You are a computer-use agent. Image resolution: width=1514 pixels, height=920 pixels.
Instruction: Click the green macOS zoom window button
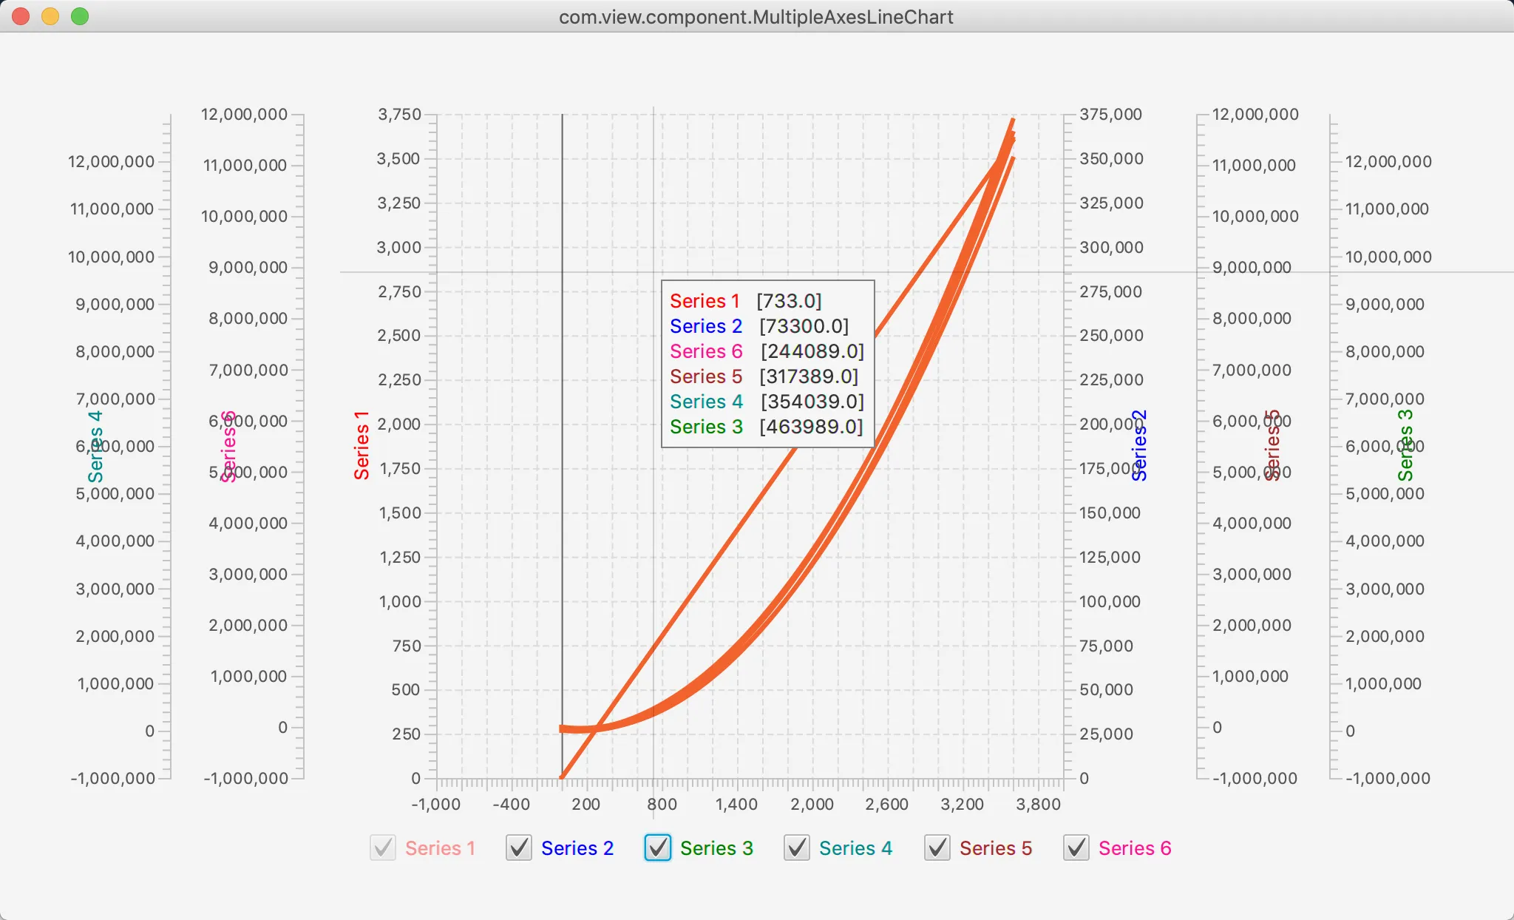80,16
